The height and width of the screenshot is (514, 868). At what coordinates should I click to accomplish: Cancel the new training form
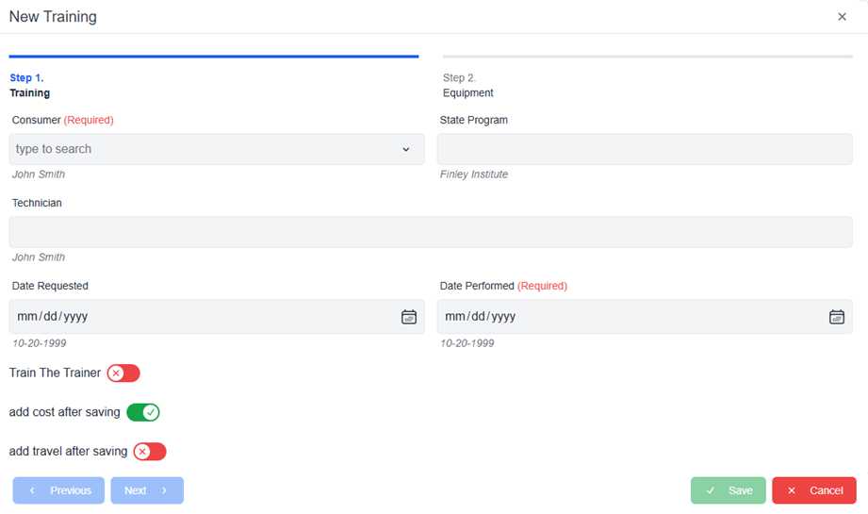[814, 490]
